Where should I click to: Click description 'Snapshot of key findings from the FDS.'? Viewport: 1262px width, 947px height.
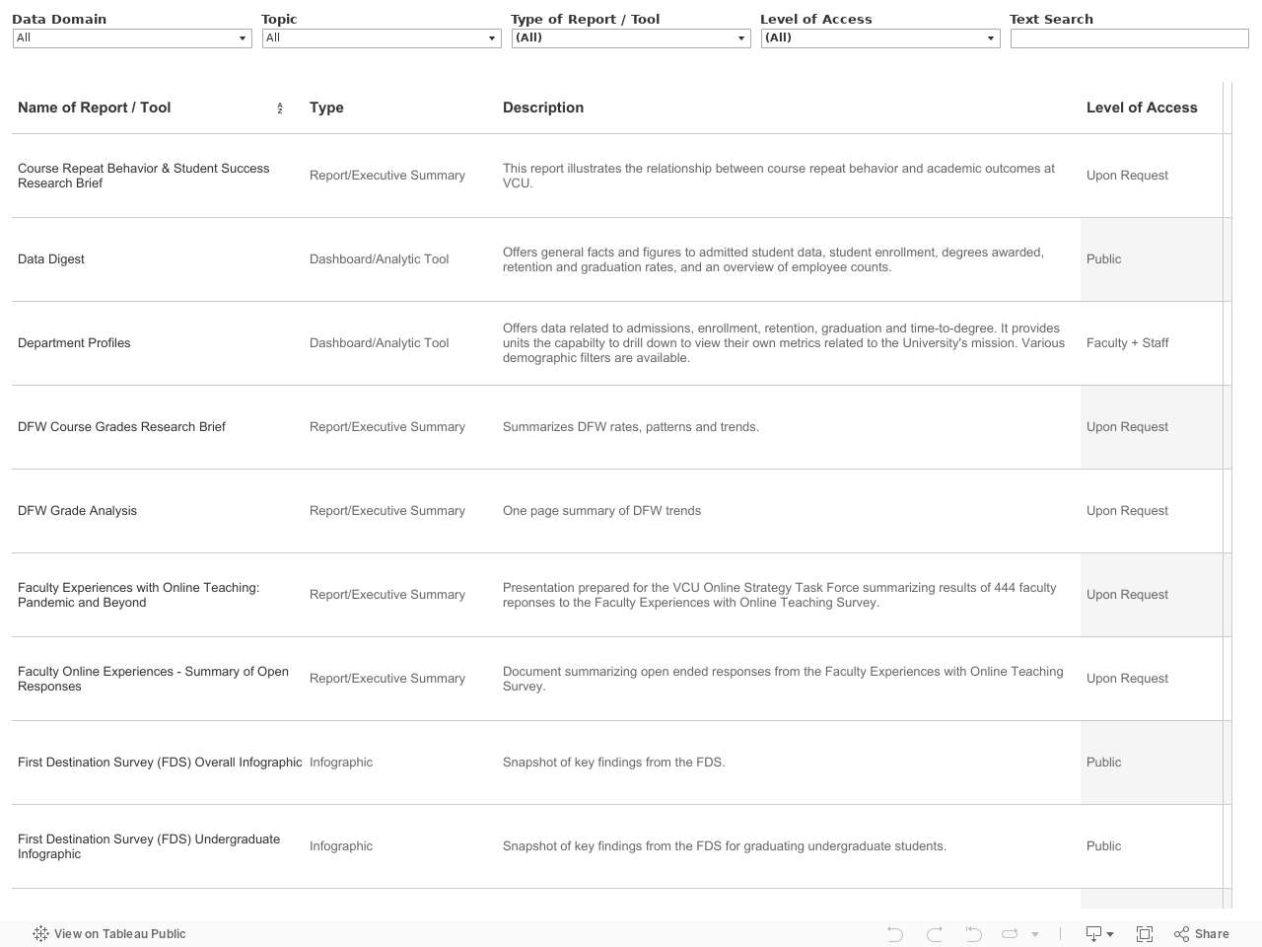(x=613, y=763)
